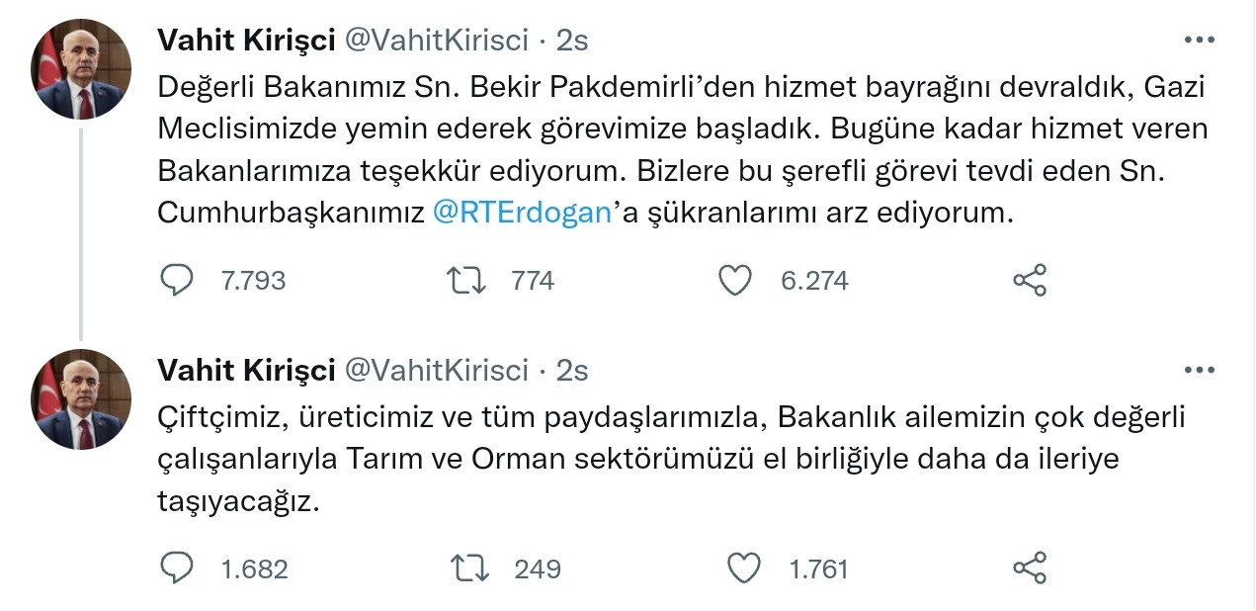Viewport: 1256px width, 611px height.
Task: Reply to the first tweet
Action: coord(175,280)
